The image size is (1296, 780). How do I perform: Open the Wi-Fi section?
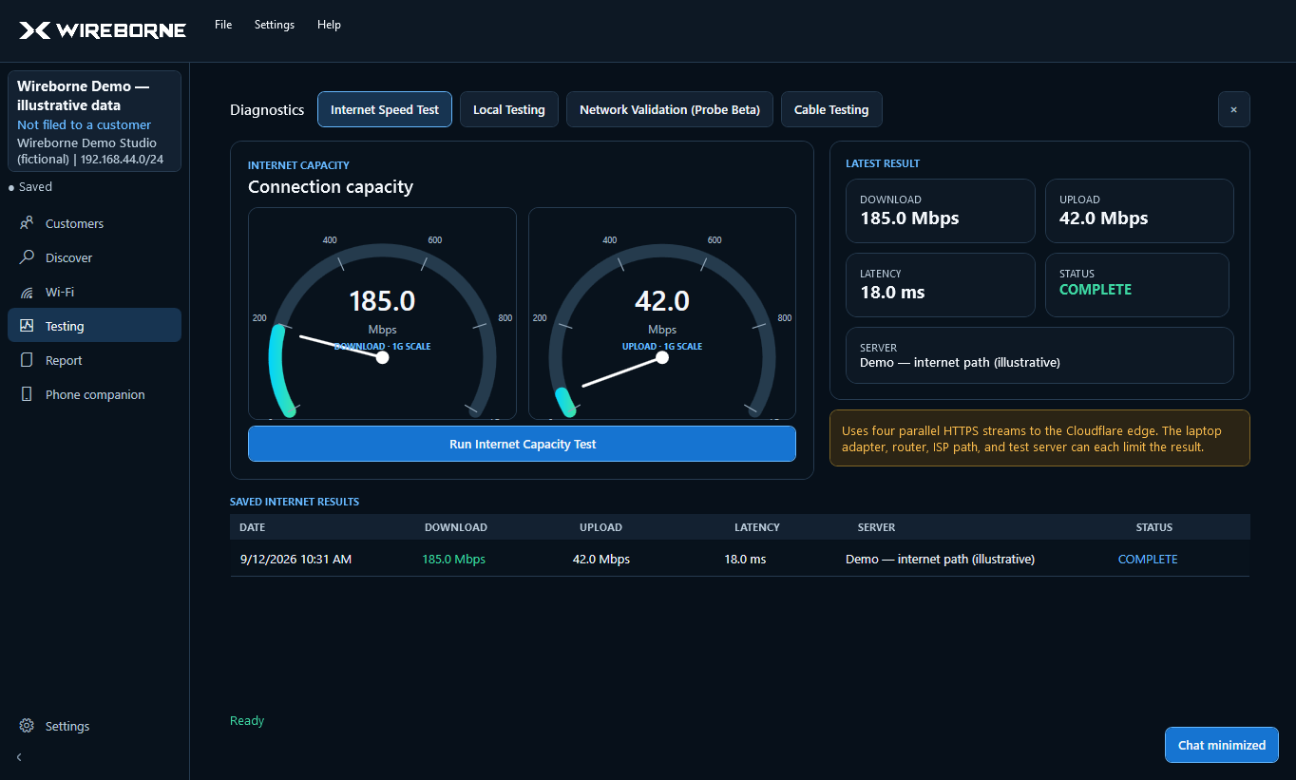[x=94, y=292]
